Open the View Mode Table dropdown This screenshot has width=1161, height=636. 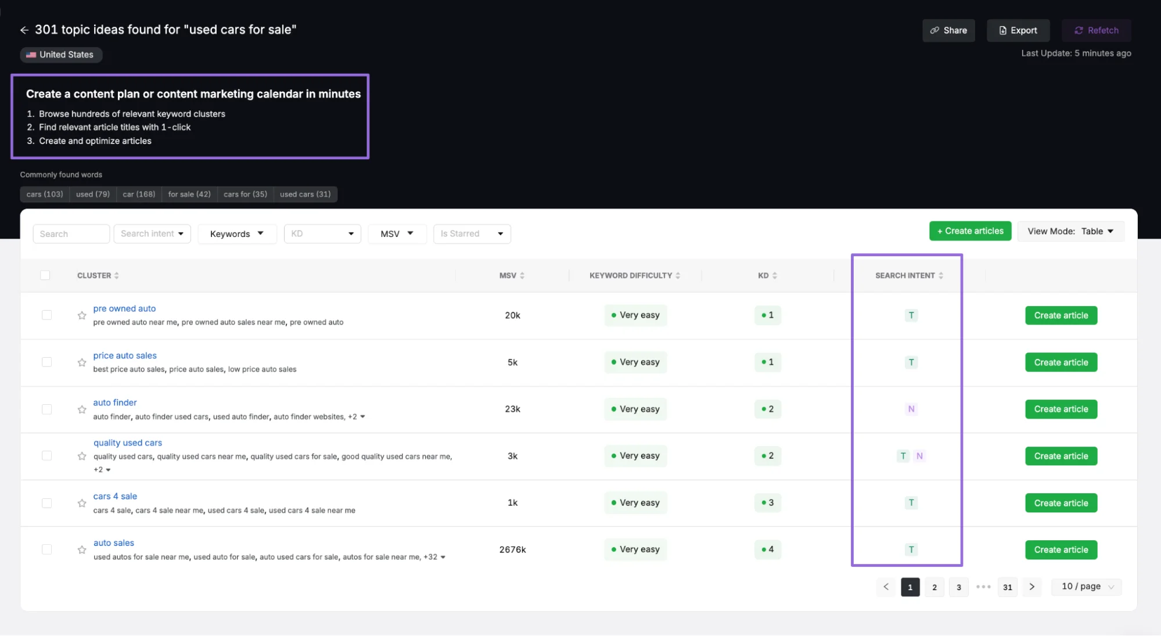pos(1070,231)
